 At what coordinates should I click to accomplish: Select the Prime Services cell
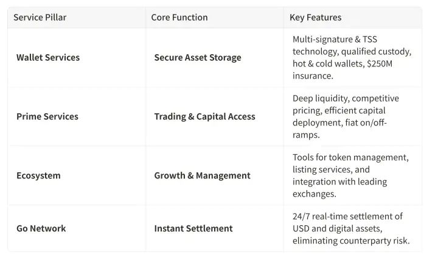click(47, 116)
